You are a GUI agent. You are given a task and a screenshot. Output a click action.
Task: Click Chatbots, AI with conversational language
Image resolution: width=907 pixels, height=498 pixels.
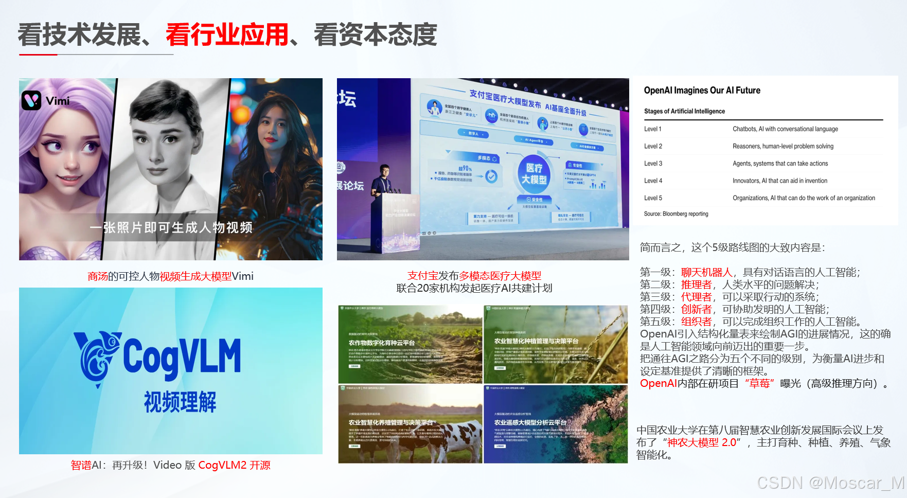point(786,129)
